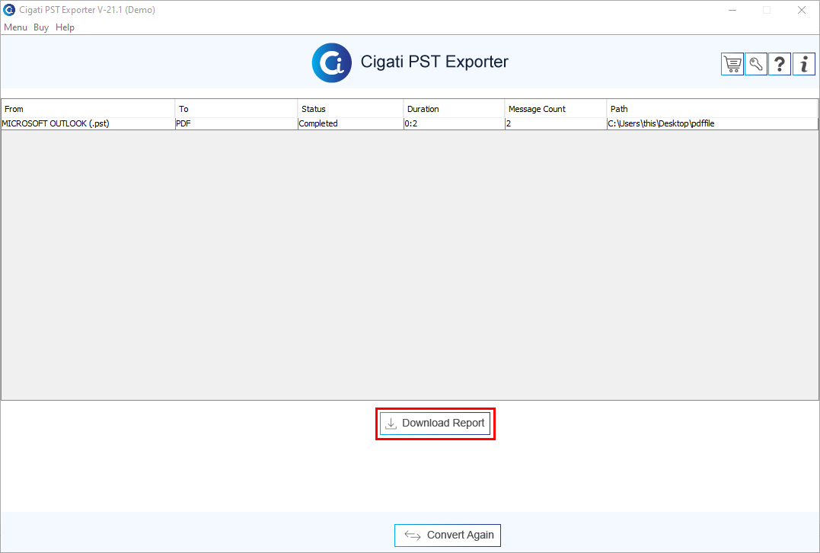820x553 pixels.
Task: Click the app icon in title bar
Action: point(9,9)
